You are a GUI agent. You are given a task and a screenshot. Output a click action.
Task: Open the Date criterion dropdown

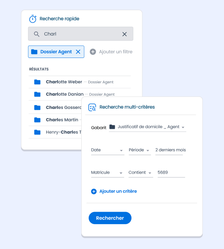(108, 150)
